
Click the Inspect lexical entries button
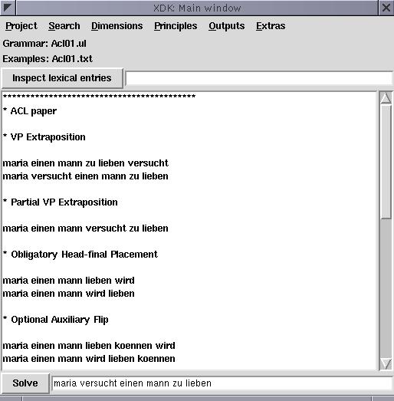click(x=62, y=78)
